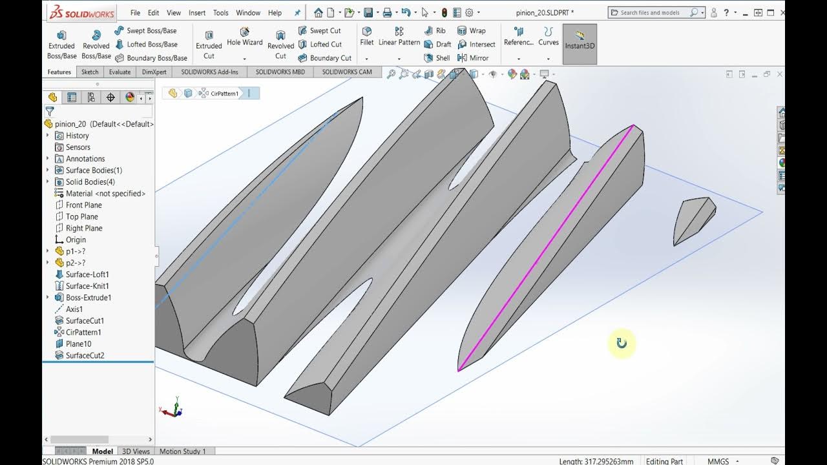Click the Print icon
Viewport: 827px width, 465px height.
[387, 12]
